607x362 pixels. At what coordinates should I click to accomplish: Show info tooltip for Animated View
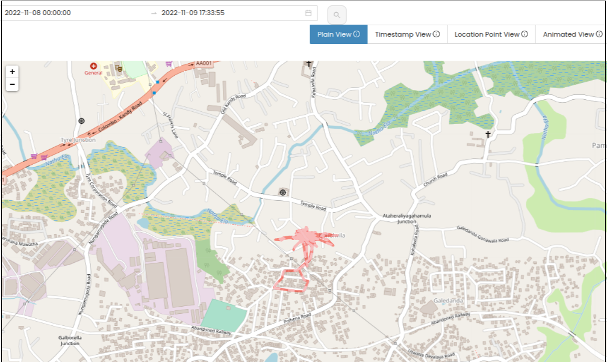coord(599,34)
